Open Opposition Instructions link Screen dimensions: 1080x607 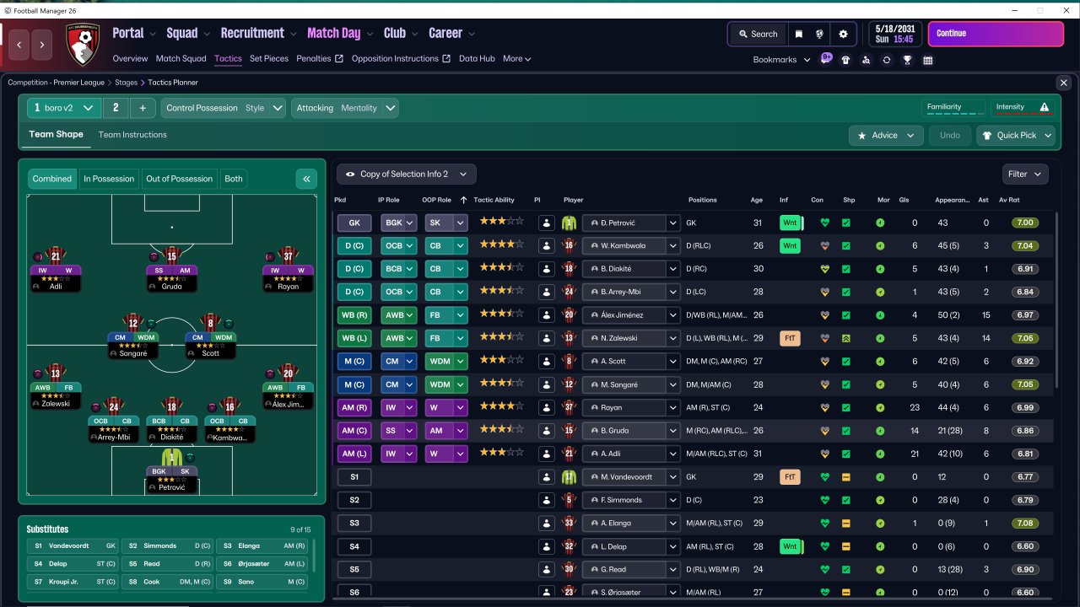(402, 59)
